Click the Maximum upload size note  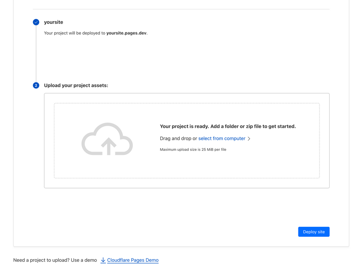[193, 149]
